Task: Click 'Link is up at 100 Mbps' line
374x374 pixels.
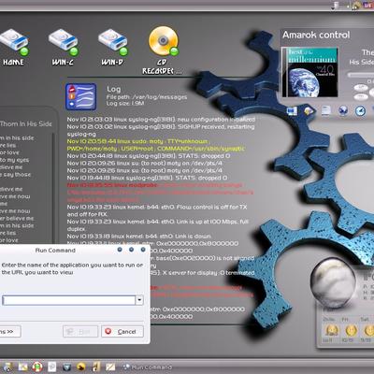Action: point(158,225)
